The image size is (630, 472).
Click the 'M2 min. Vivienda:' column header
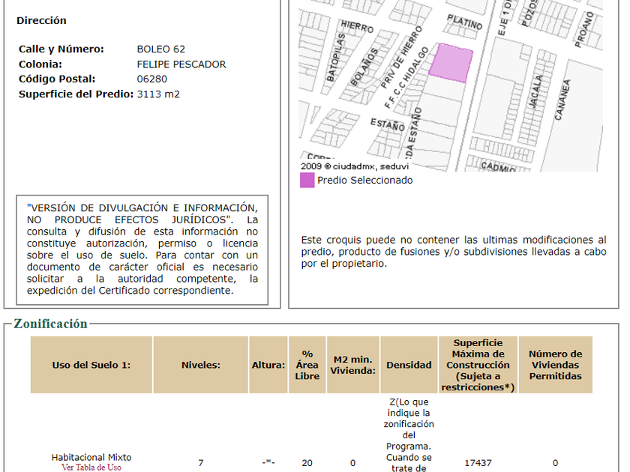click(x=352, y=365)
